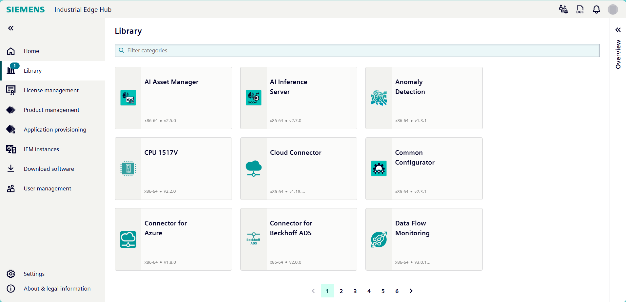626x302 pixels.
Task: Jump to page 3 of the library
Action: (x=355, y=291)
